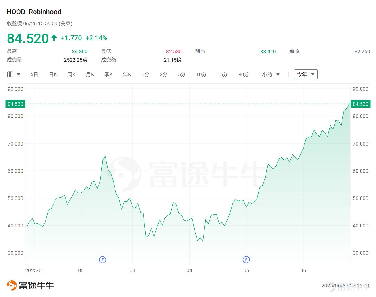This screenshot has width=376, height=297.
Task: Click the 最低 value 82.530
Action: click(x=174, y=52)
